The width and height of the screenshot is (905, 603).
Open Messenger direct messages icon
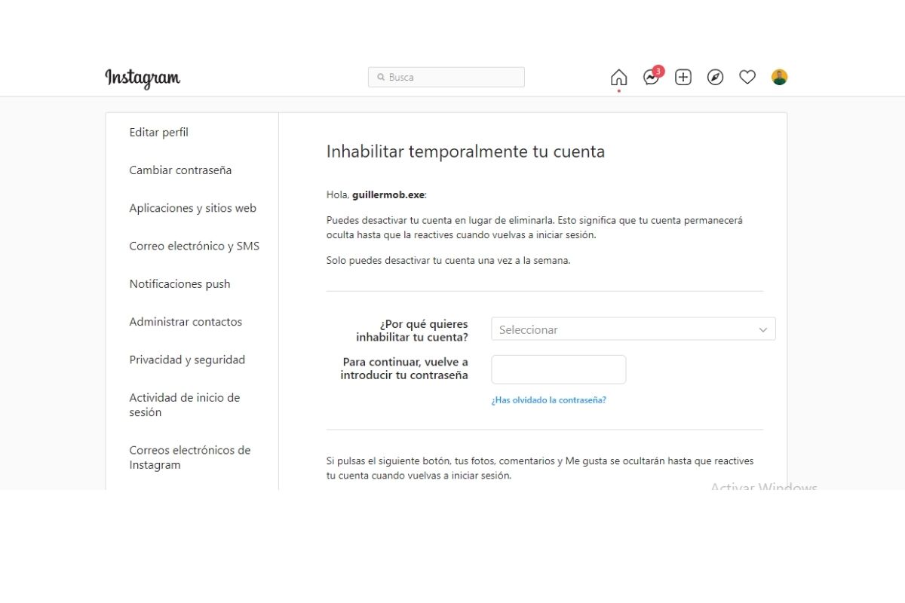click(x=651, y=77)
